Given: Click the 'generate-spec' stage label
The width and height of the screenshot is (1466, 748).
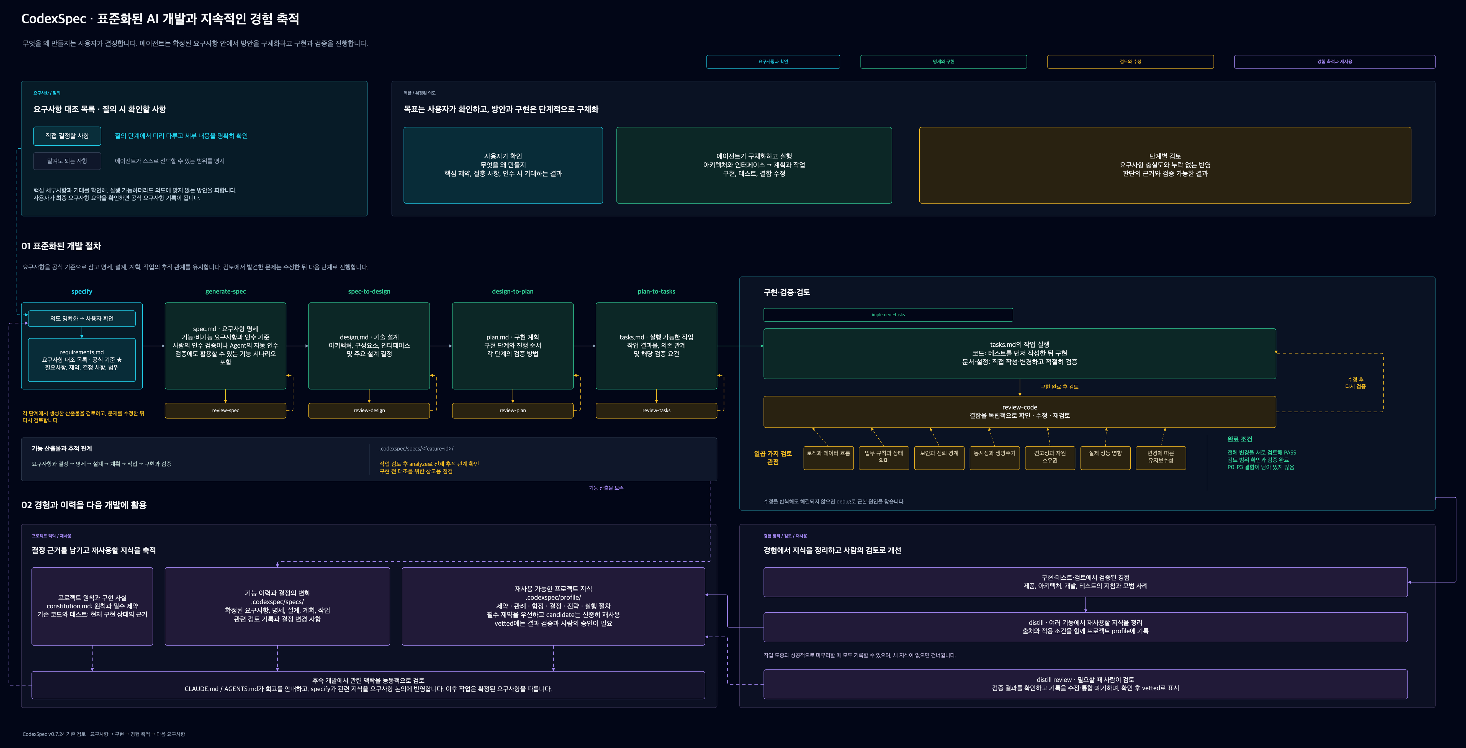Looking at the screenshot, I should tap(225, 291).
